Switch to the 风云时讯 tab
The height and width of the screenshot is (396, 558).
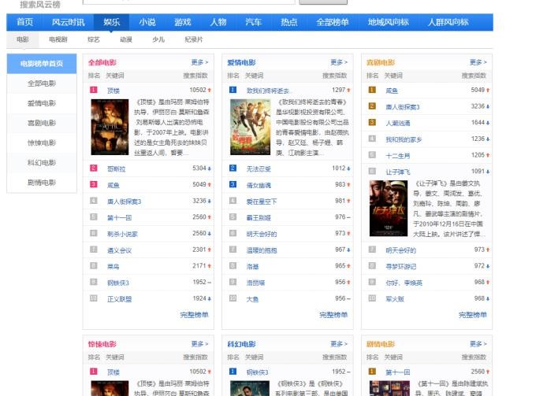pos(68,22)
